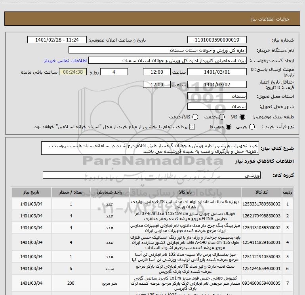Click product code 1262170498830003

261,216
